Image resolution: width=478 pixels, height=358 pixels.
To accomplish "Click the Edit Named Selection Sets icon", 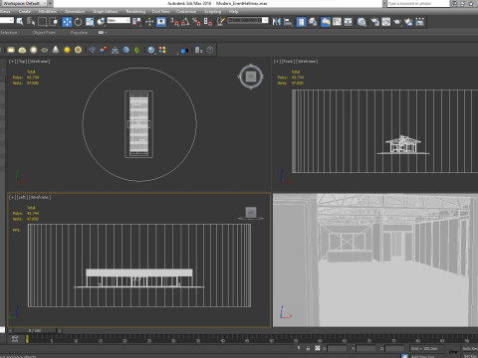I will pos(220,22).
